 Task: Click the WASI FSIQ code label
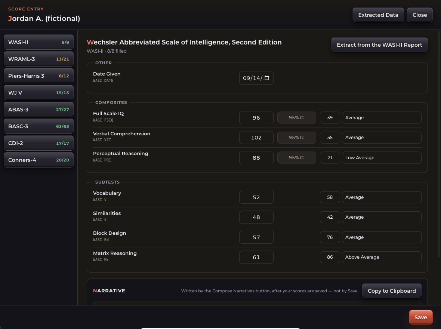click(x=103, y=120)
